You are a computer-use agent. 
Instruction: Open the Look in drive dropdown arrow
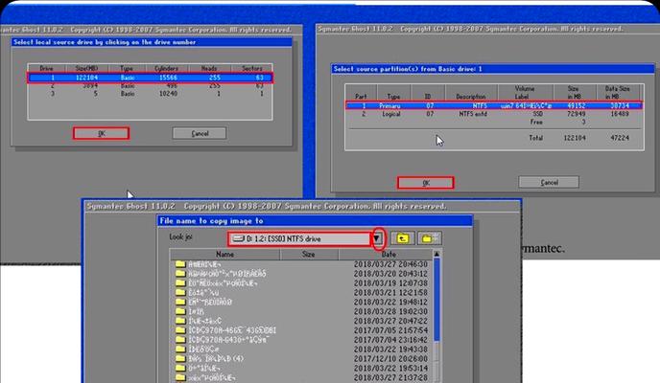tap(378, 238)
